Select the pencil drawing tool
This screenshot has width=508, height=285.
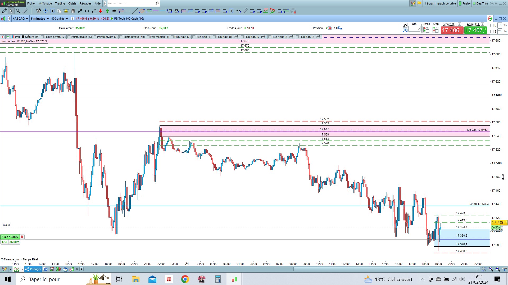(4, 11)
